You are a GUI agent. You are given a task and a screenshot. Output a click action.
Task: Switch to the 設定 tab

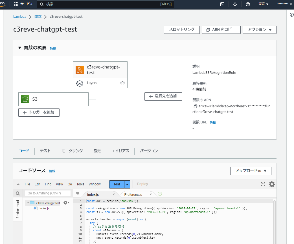(97, 151)
